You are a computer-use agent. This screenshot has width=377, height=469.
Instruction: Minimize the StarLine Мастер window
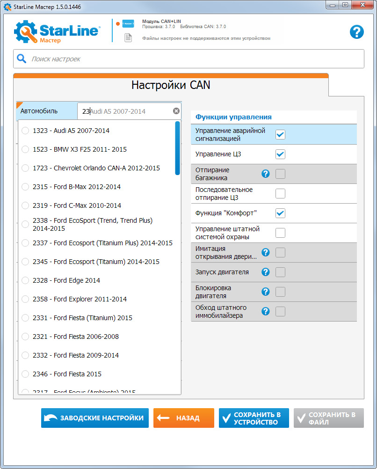333,5
